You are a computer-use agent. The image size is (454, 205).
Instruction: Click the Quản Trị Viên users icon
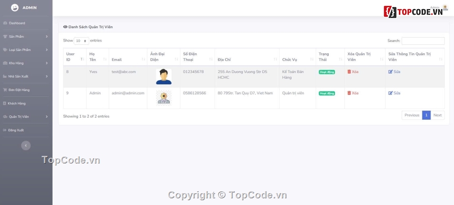coord(5,117)
